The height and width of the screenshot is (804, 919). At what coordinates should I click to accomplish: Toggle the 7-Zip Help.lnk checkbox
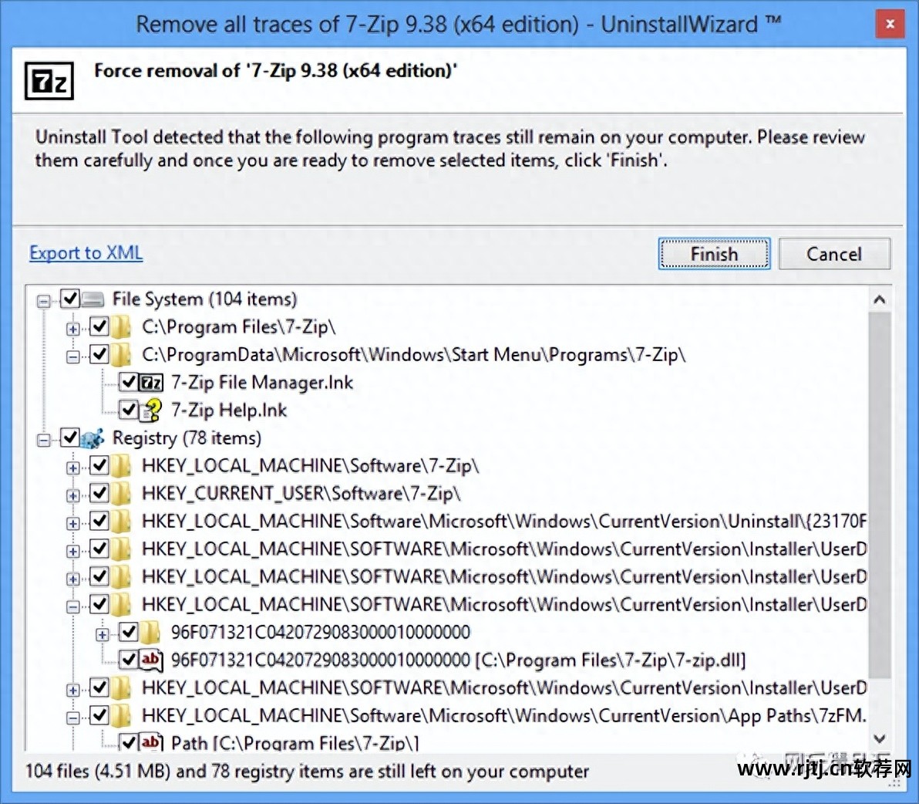point(128,410)
